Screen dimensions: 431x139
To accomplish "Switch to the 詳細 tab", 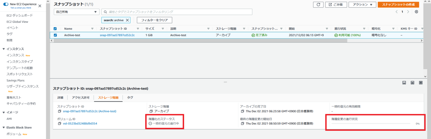I will point(60,97).
